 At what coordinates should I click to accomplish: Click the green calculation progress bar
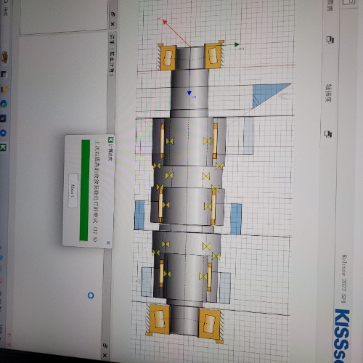(84, 190)
